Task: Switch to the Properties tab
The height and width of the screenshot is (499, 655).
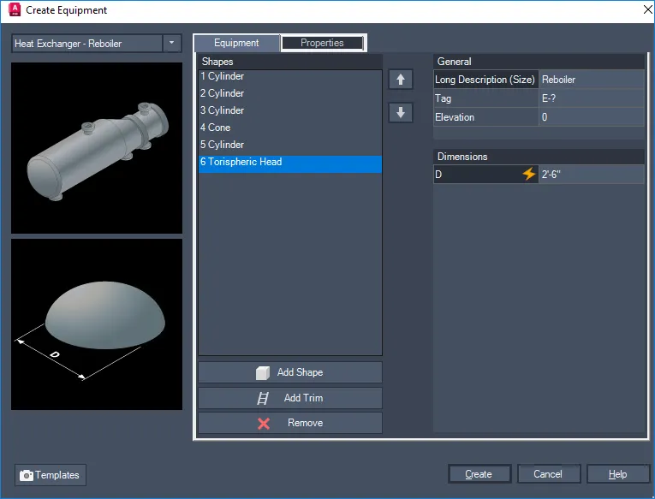Action: click(322, 43)
